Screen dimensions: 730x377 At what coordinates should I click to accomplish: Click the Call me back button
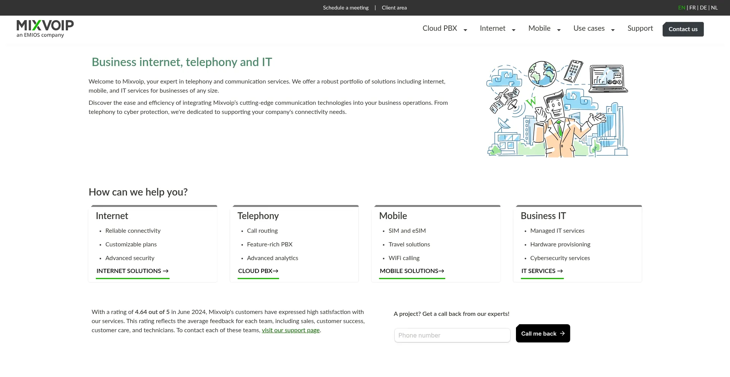point(543,333)
